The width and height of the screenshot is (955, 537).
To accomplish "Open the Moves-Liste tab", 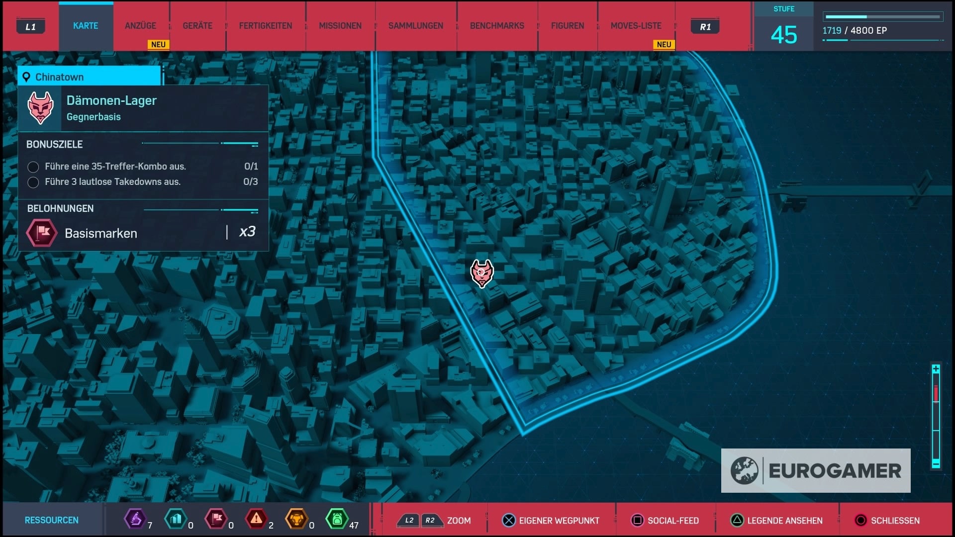I will coord(636,26).
